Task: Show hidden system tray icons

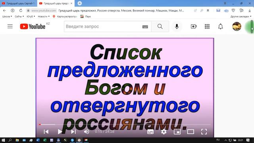Action: point(226,140)
